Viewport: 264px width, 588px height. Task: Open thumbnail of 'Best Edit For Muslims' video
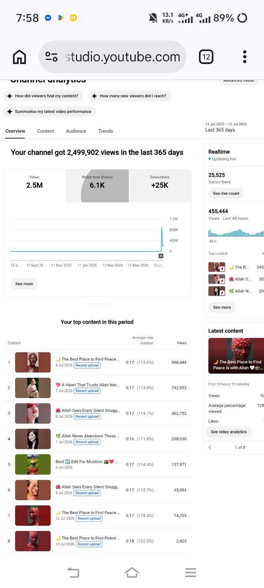pyautogui.click(x=33, y=465)
